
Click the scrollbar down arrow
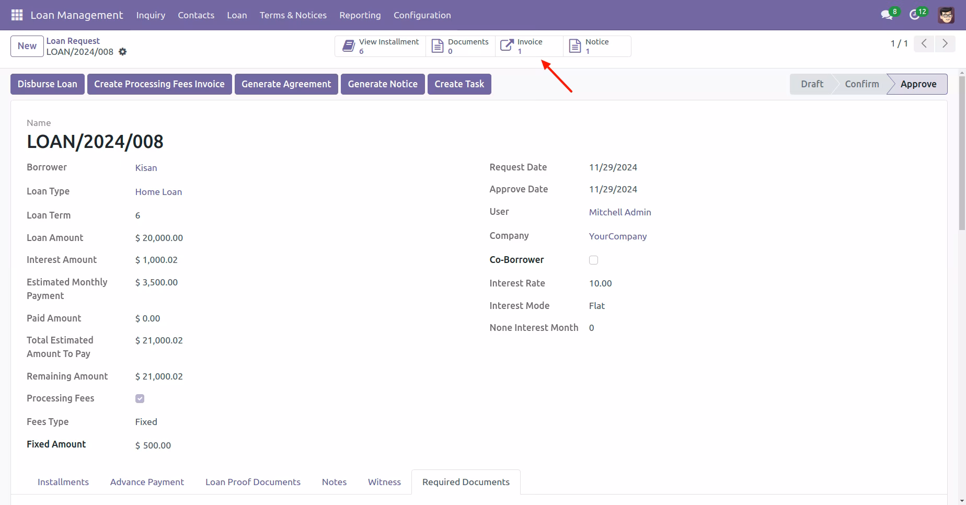962,501
